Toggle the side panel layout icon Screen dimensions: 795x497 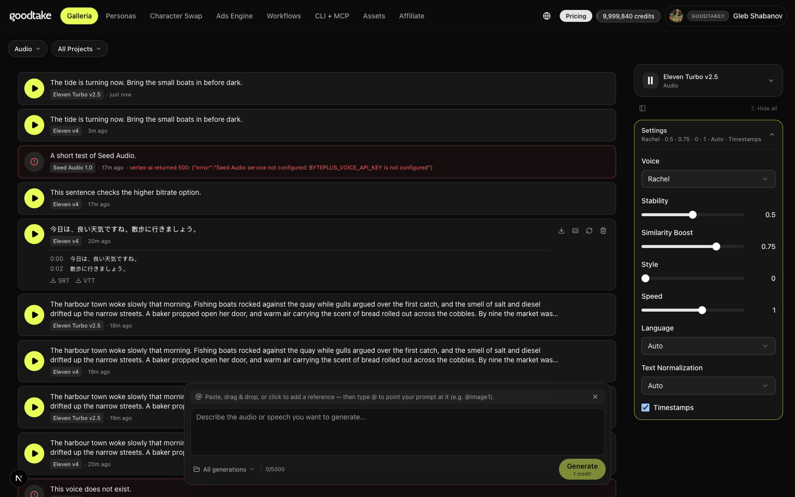pos(642,108)
